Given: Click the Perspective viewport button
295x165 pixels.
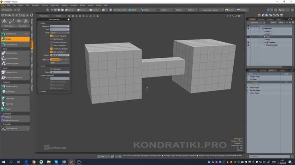Looking at the screenshot, I should pos(44,16).
